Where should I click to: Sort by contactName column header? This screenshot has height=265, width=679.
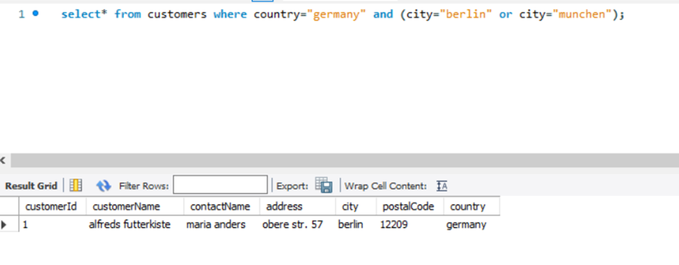click(x=221, y=206)
